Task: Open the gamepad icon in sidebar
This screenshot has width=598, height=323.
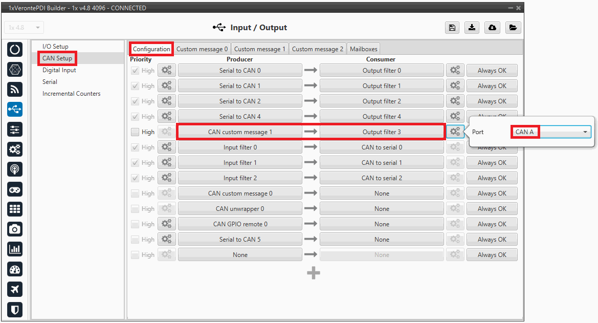Action: coord(15,189)
